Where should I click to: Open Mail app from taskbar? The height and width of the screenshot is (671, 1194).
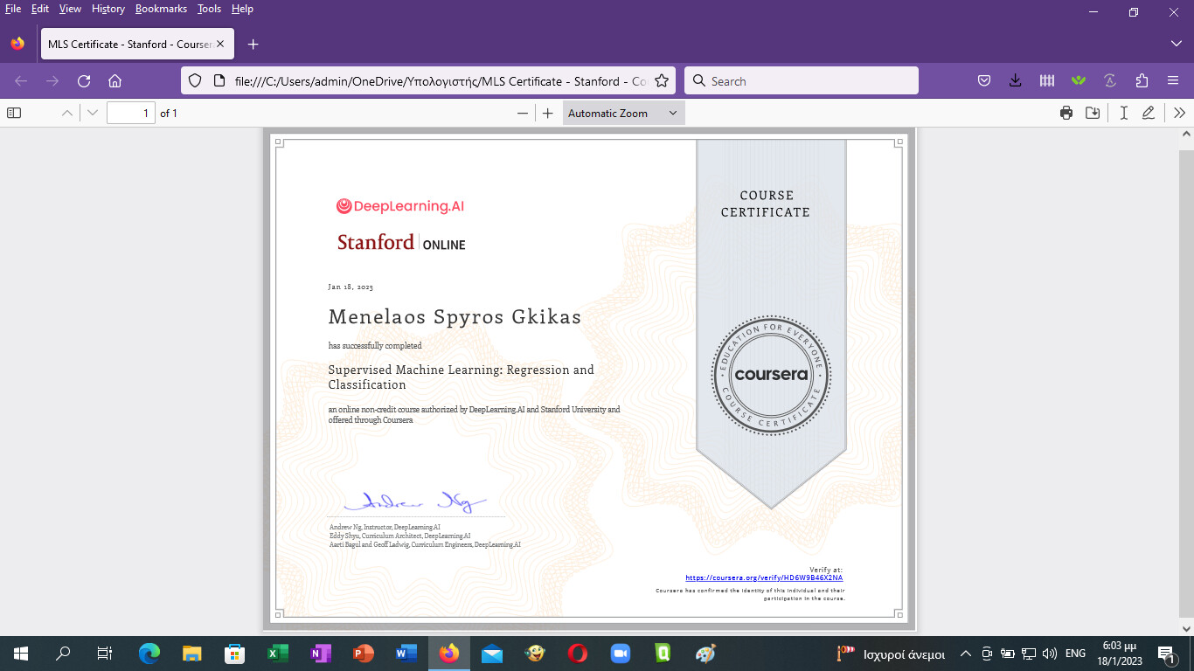[x=492, y=654]
